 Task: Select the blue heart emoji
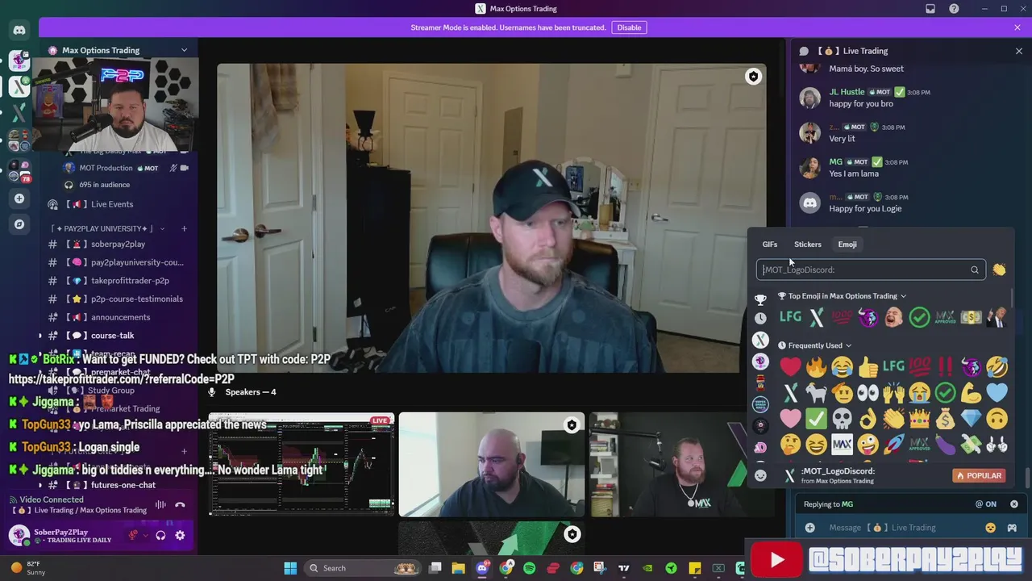pos(997,393)
